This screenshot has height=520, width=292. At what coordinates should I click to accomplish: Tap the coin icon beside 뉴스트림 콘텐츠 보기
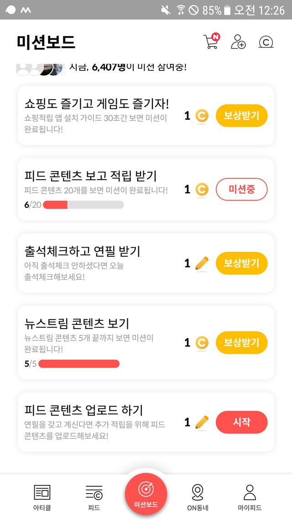point(202,343)
